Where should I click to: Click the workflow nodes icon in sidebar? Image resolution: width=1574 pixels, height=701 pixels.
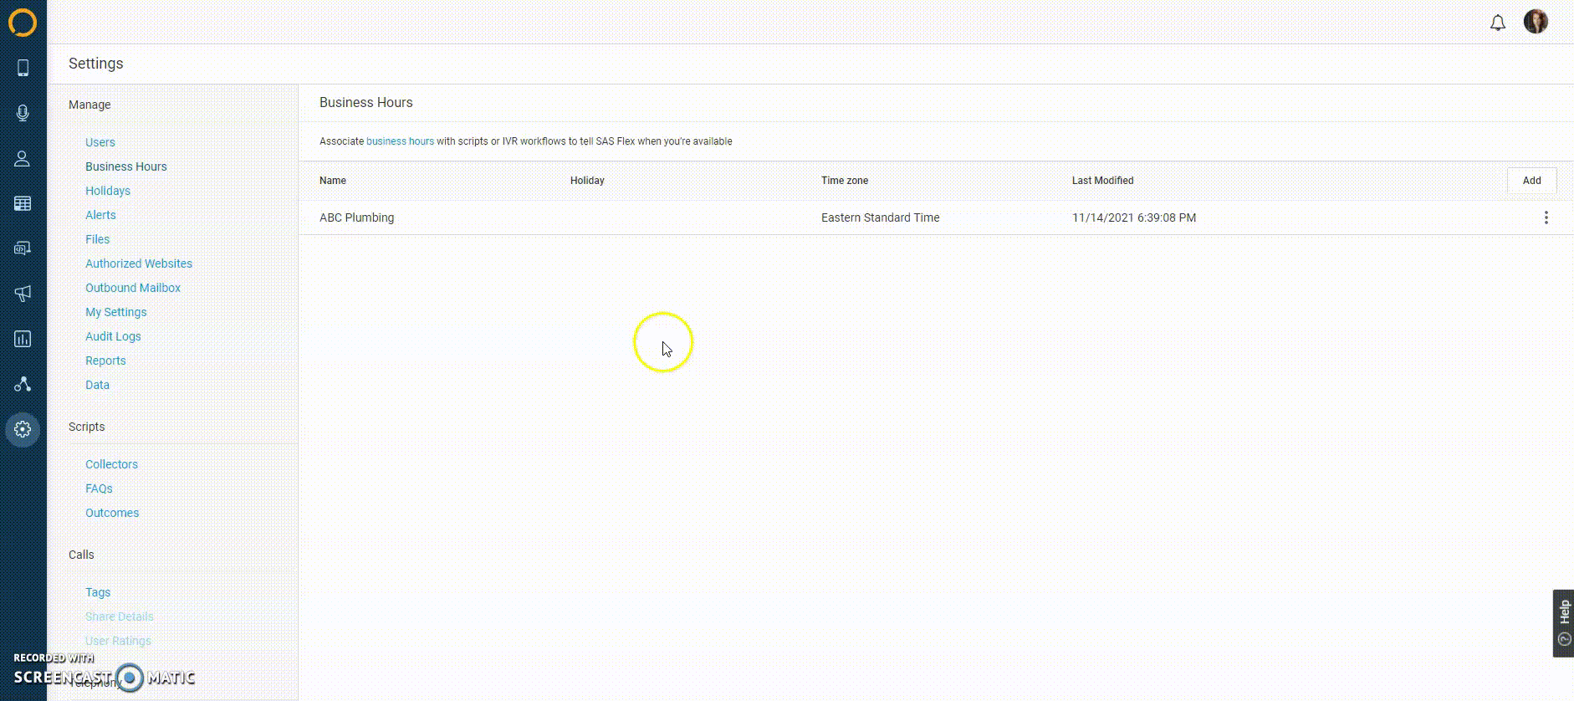(23, 384)
